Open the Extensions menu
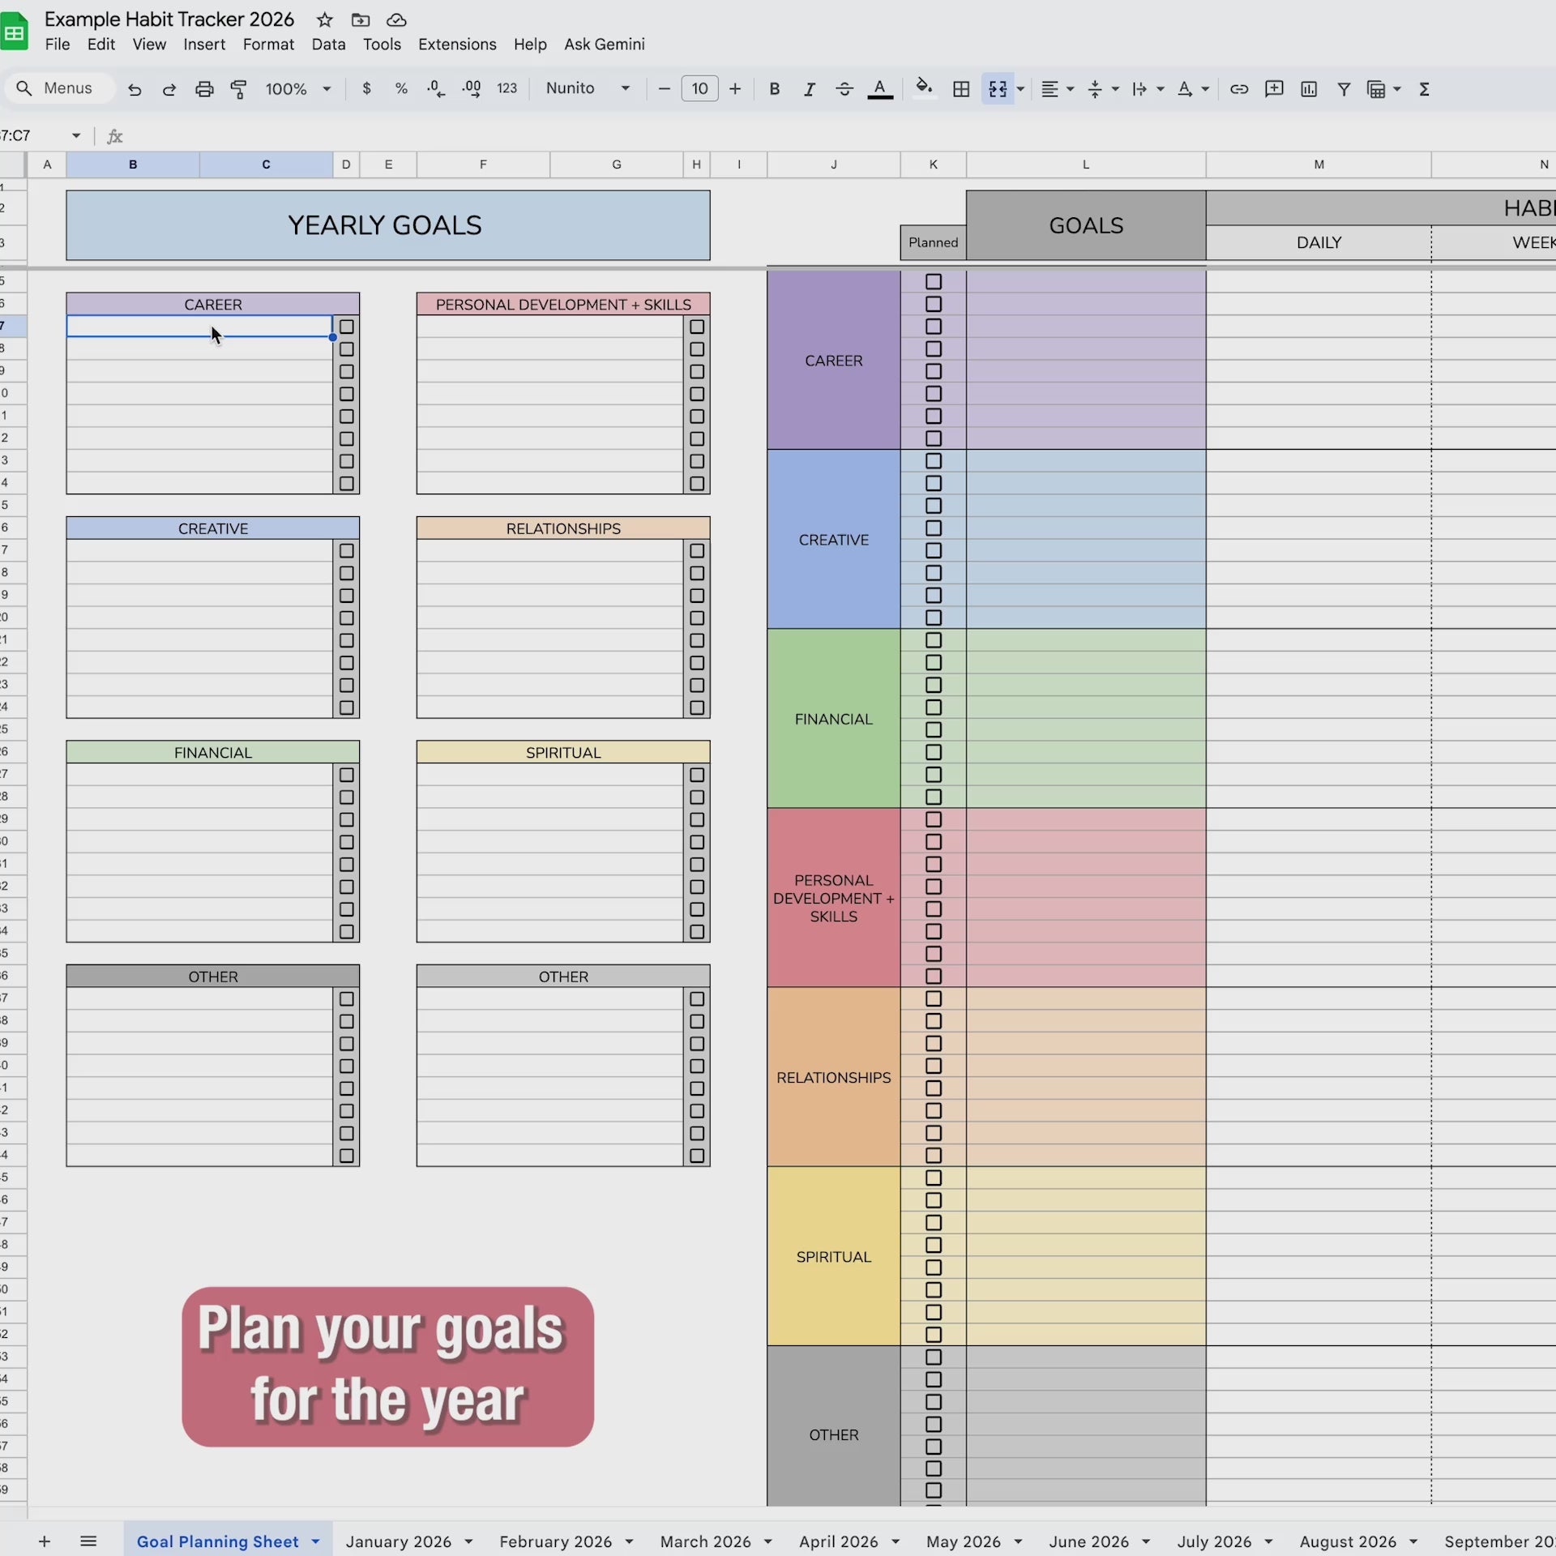 [457, 45]
